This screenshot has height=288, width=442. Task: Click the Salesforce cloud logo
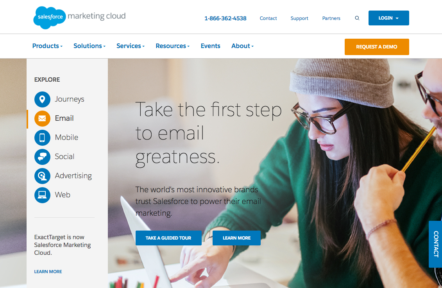point(50,18)
